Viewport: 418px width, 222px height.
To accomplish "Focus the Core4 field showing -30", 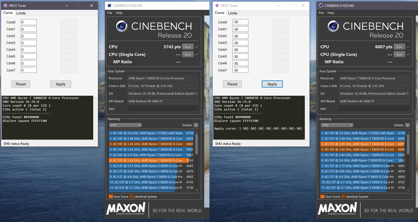I will click(240, 49).
